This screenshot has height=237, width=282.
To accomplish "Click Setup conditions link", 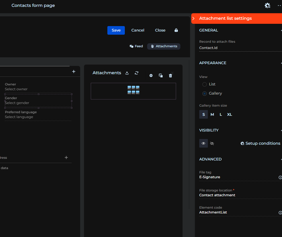I will 260,143.
